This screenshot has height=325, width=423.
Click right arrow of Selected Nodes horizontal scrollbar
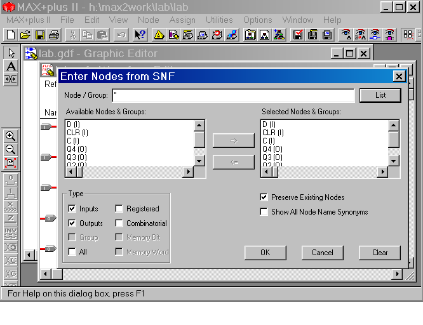pos(382,172)
